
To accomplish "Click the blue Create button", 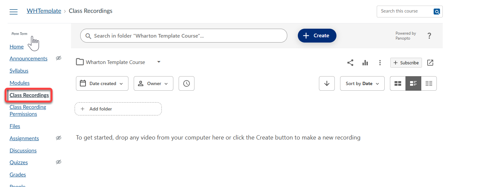I will (317, 36).
